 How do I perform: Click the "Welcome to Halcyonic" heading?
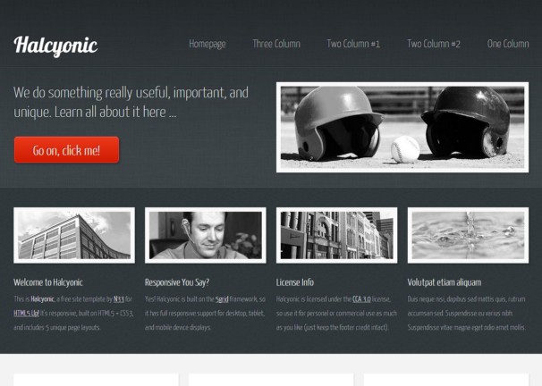pos(49,281)
